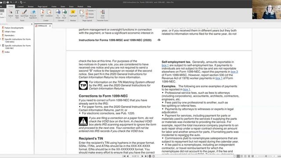The image size is (281, 158).
Task: Open the Insert dropdown arrow
Action: 82,18
